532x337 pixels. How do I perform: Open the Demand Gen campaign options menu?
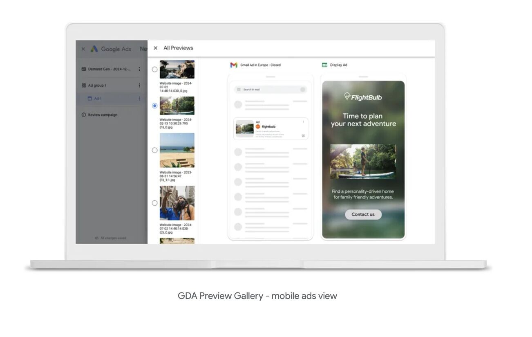tap(139, 69)
